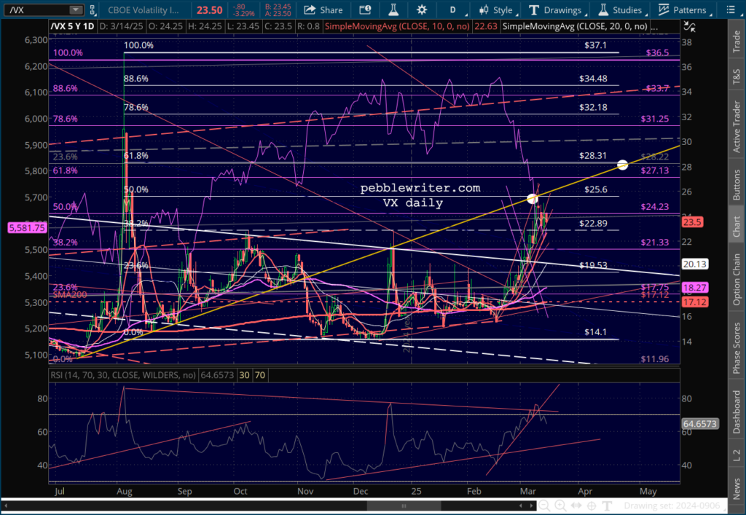Select the Chart side tab
Viewport: 746px width, 515px height.
pyautogui.click(x=736, y=225)
